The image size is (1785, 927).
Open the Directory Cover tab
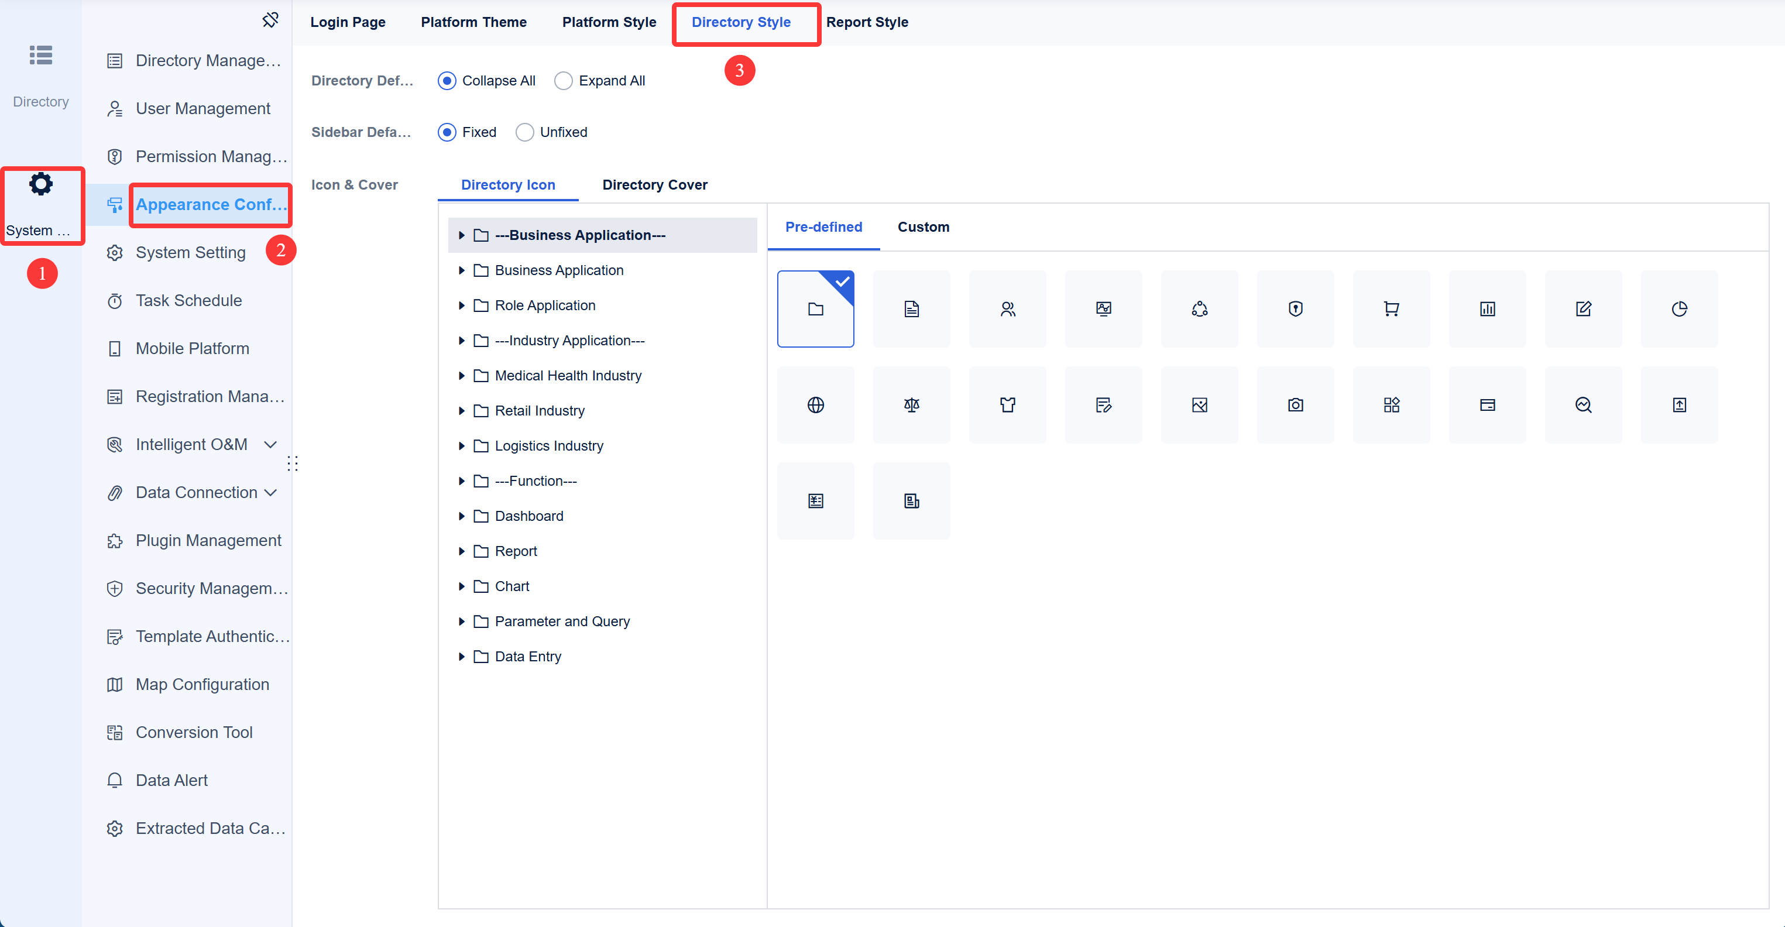(654, 185)
